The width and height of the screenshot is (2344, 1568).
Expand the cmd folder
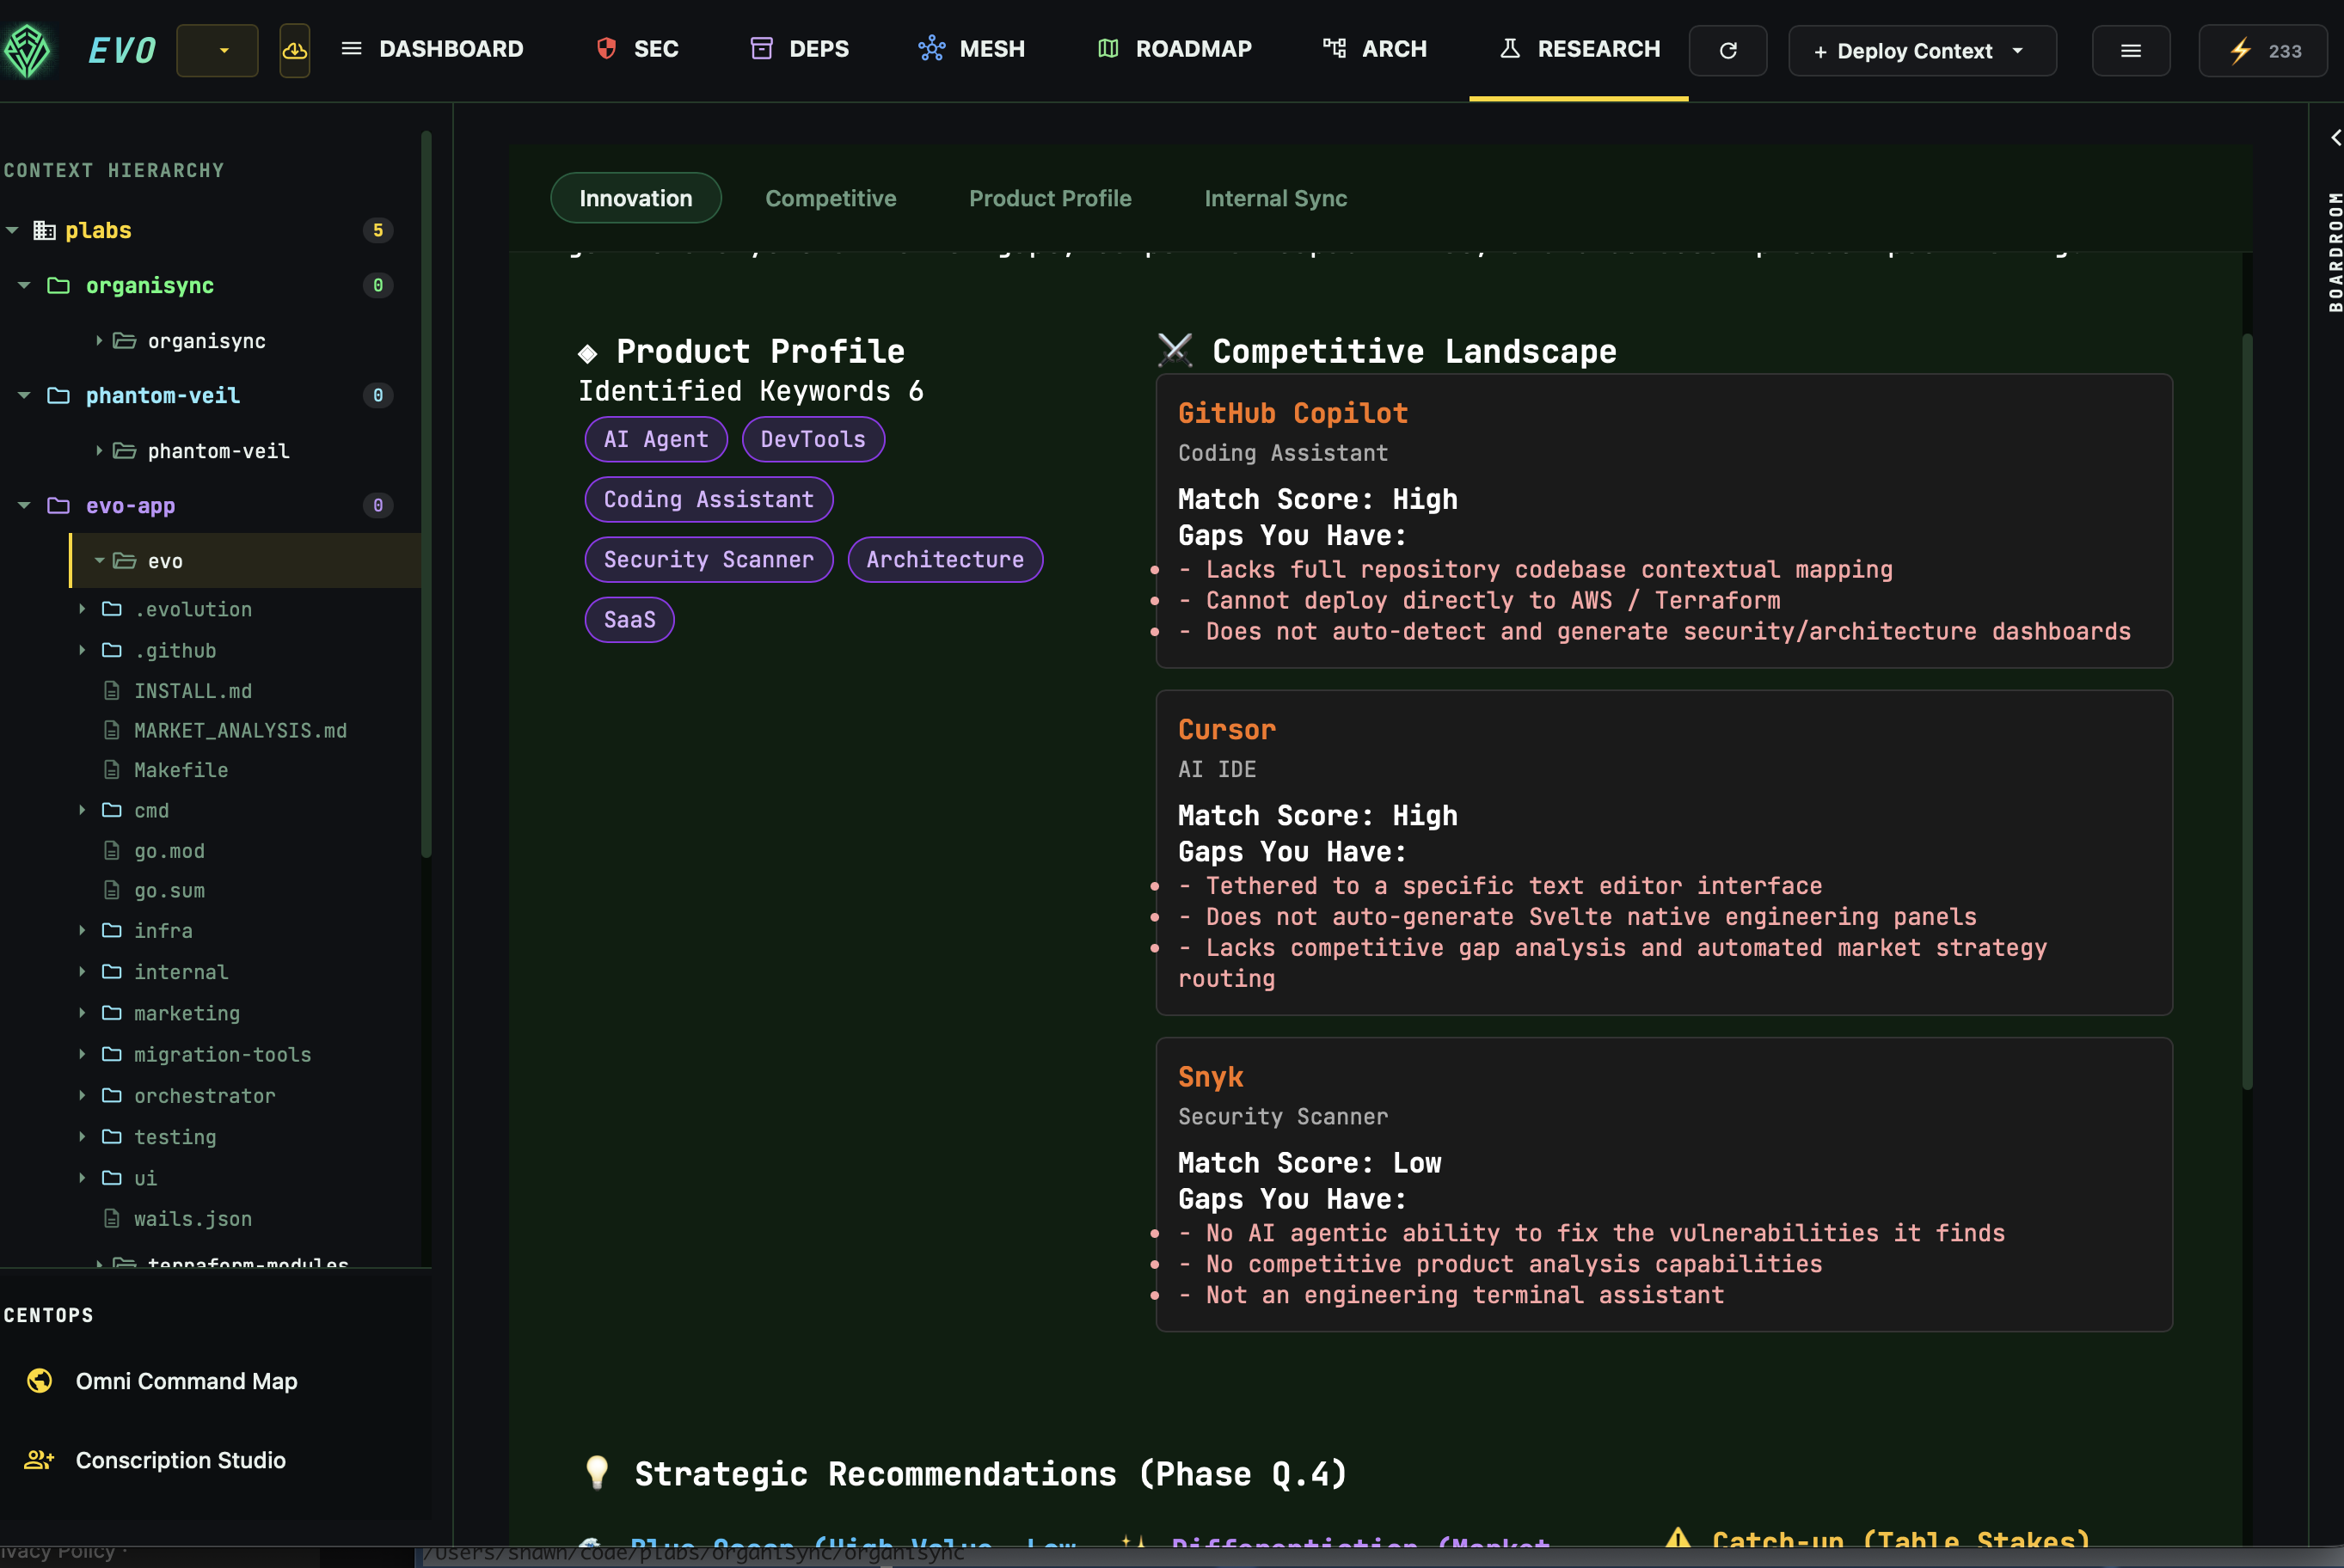click(x=82, y=810)
